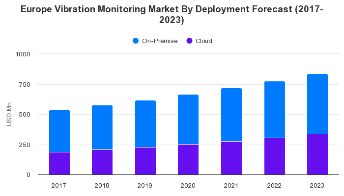Click the USD Mn axis title

pyautogui.click(x=9, y=114)
